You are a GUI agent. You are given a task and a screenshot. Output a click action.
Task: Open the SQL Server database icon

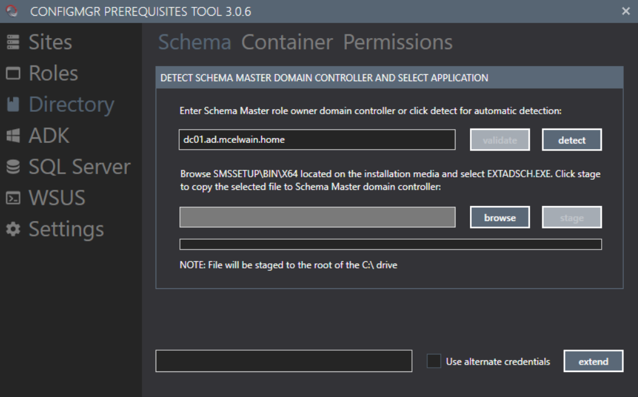tap(13, 167)
